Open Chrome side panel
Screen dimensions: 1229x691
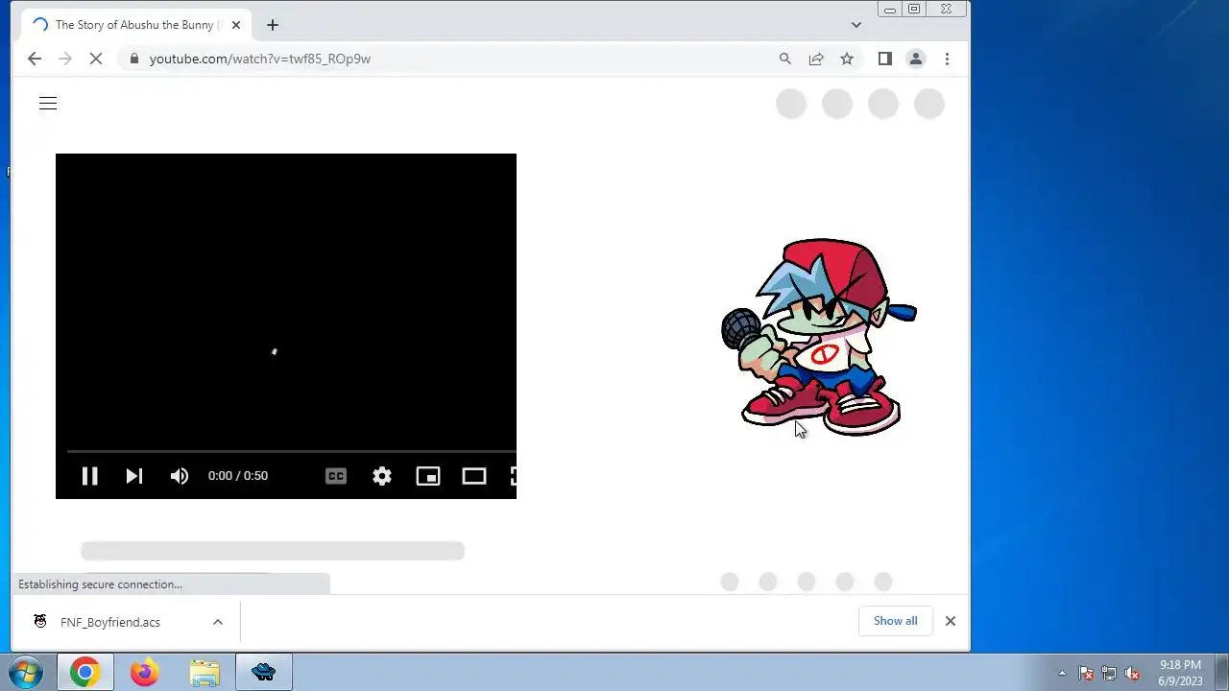885,59
